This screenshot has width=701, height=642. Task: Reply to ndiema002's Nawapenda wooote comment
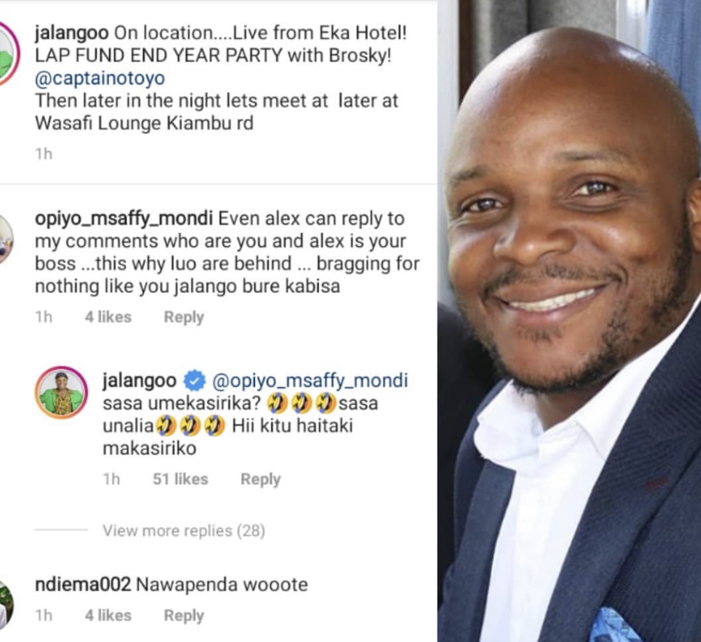coord(184,615)
